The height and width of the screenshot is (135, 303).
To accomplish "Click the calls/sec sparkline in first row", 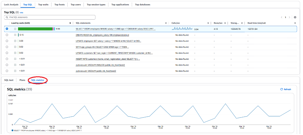I will point(182,29).
